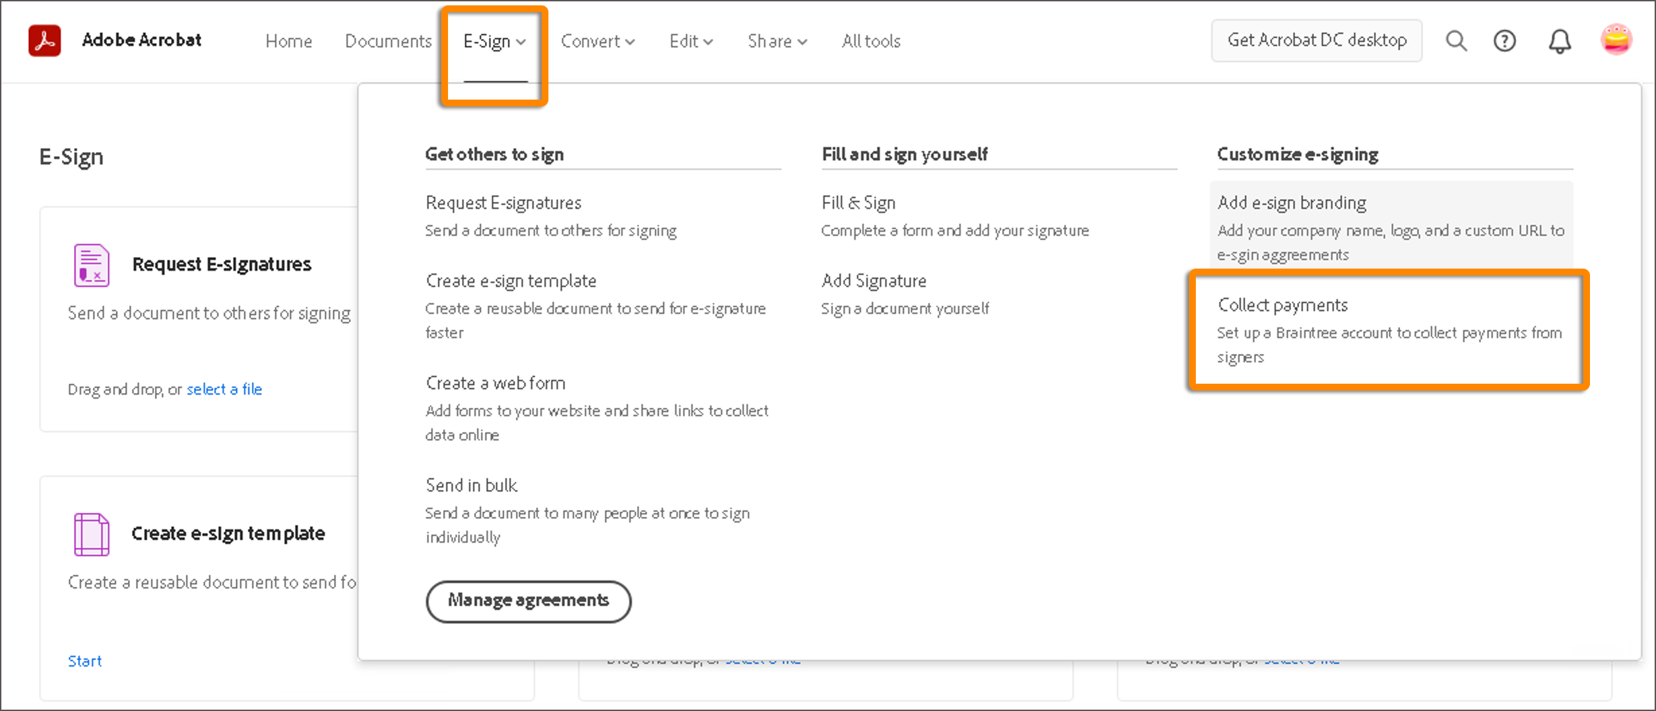
Task: Expand the Share dropdown menu
Action: 777,41
